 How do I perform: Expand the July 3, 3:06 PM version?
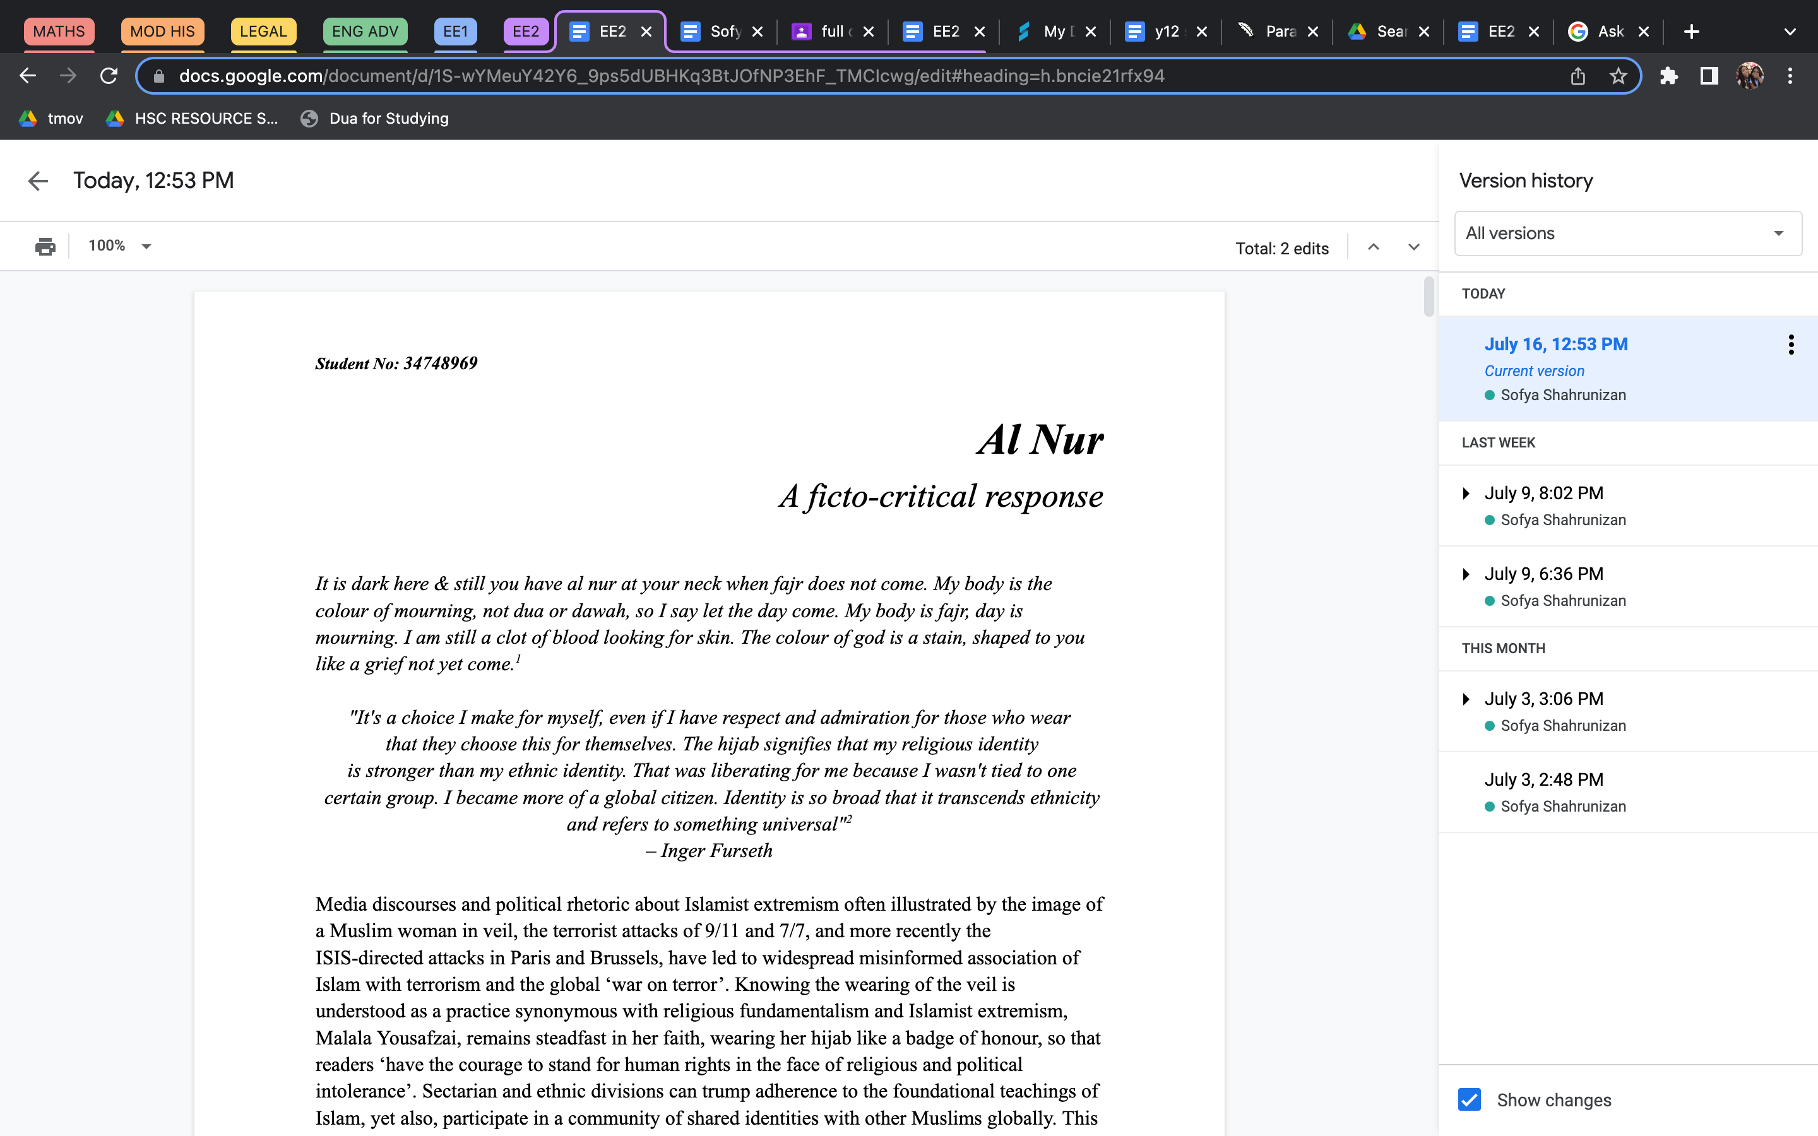1466,699
